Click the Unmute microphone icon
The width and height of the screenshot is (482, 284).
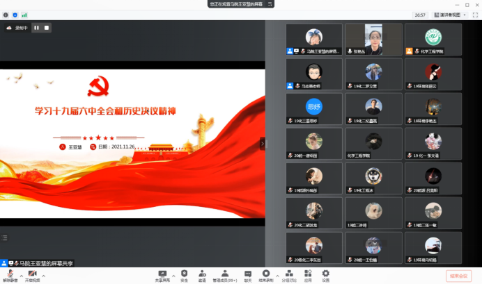[10, 274]
